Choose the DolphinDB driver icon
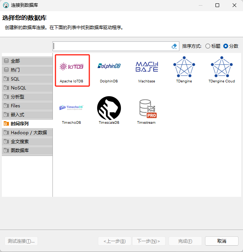Viewport: 243px width, 252px height. (109, 67)
